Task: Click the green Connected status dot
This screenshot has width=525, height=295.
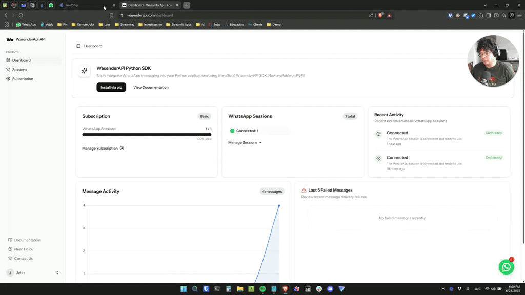Action: point(232,131)
